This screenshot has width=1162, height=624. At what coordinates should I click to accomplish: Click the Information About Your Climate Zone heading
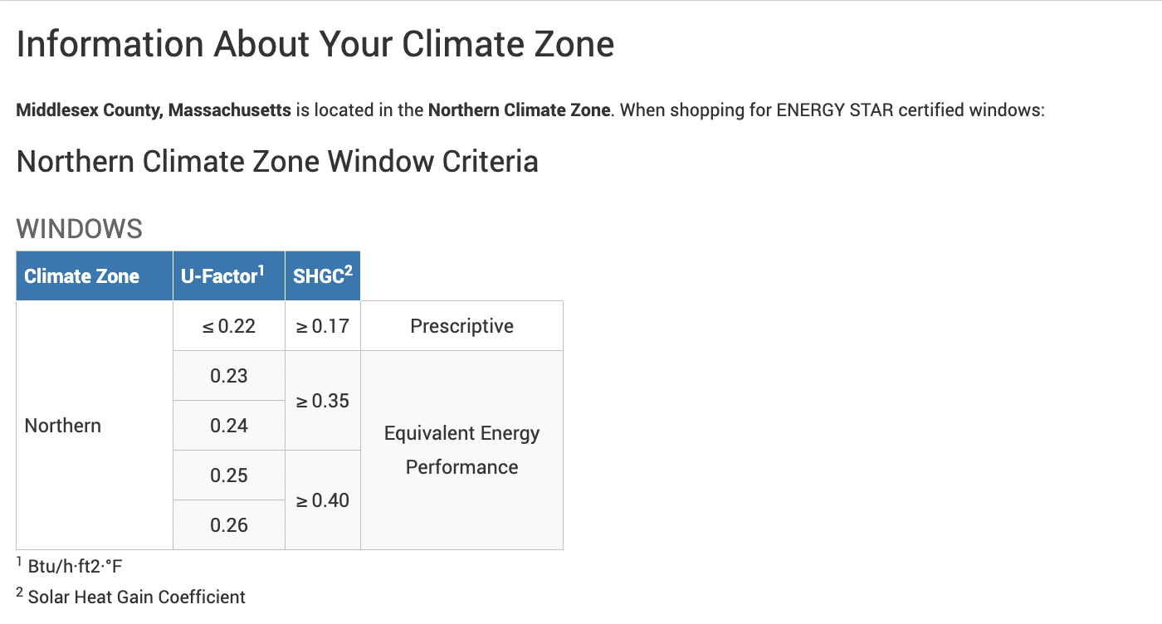coord(315,44)
